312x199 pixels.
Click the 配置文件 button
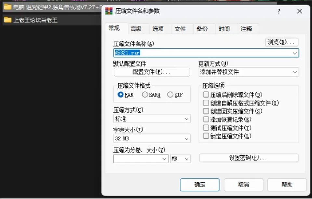[x=152, y=72]
